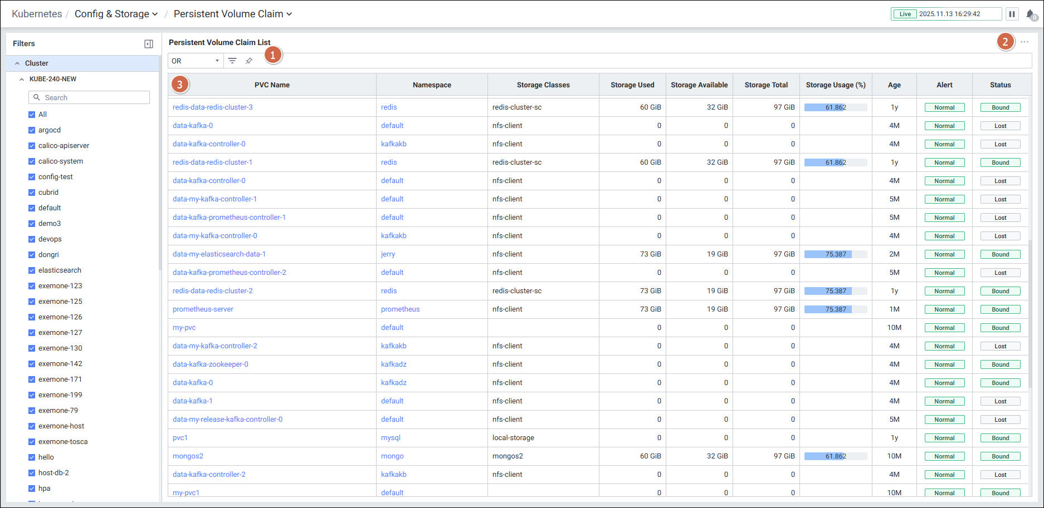Toggle the All namespaces checkbox
Image resolution: width=1044 pixels, height=508 pixels.
point(32,115)
